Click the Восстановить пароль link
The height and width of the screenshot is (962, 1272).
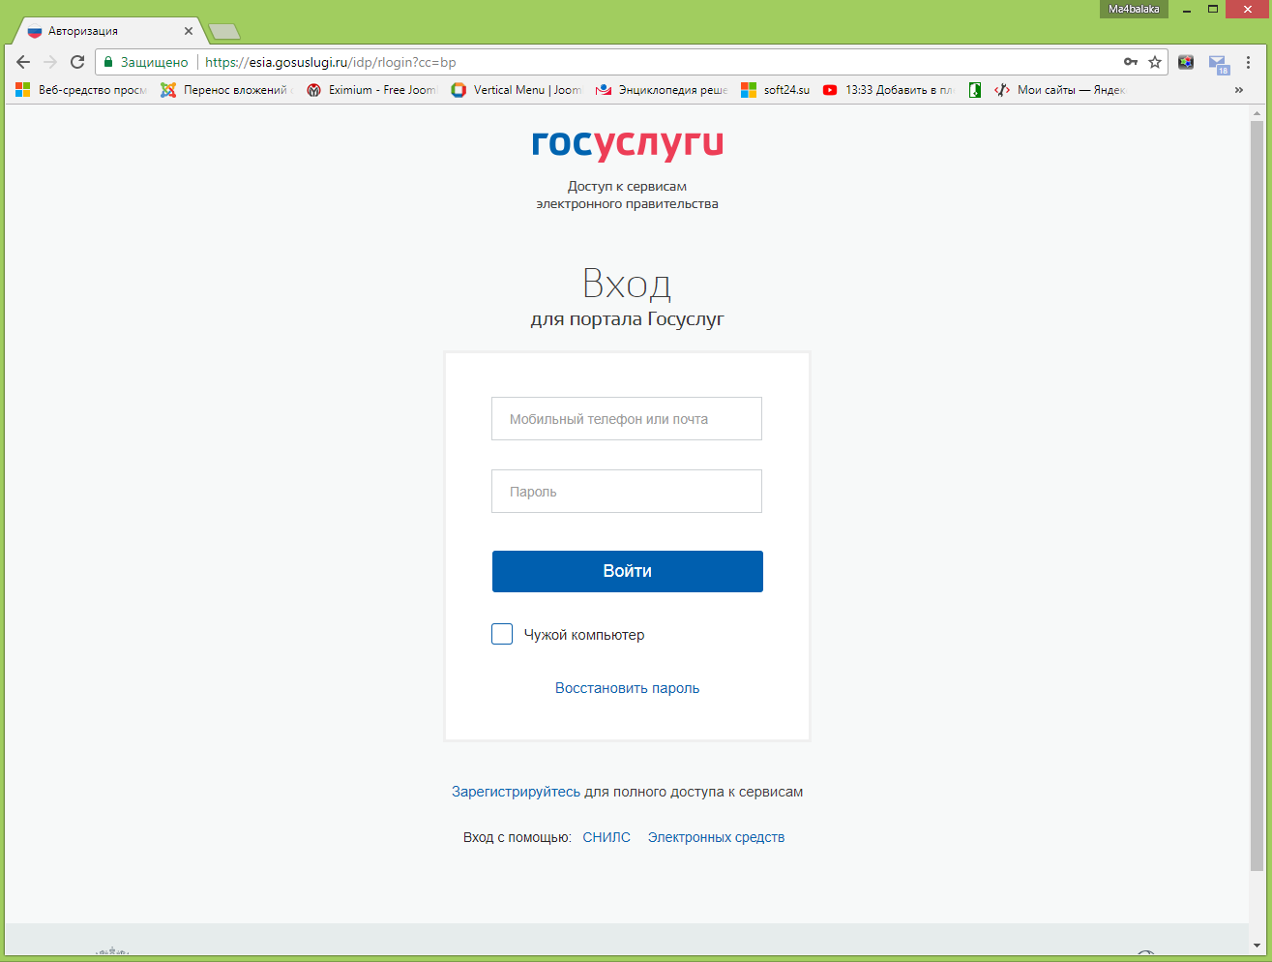point(627,688)
